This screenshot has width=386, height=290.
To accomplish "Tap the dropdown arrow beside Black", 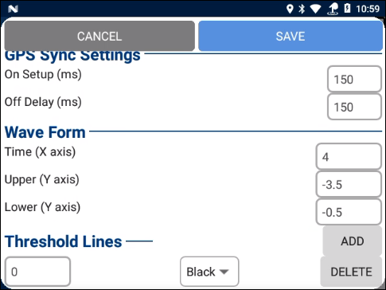I will pos(224,272).
